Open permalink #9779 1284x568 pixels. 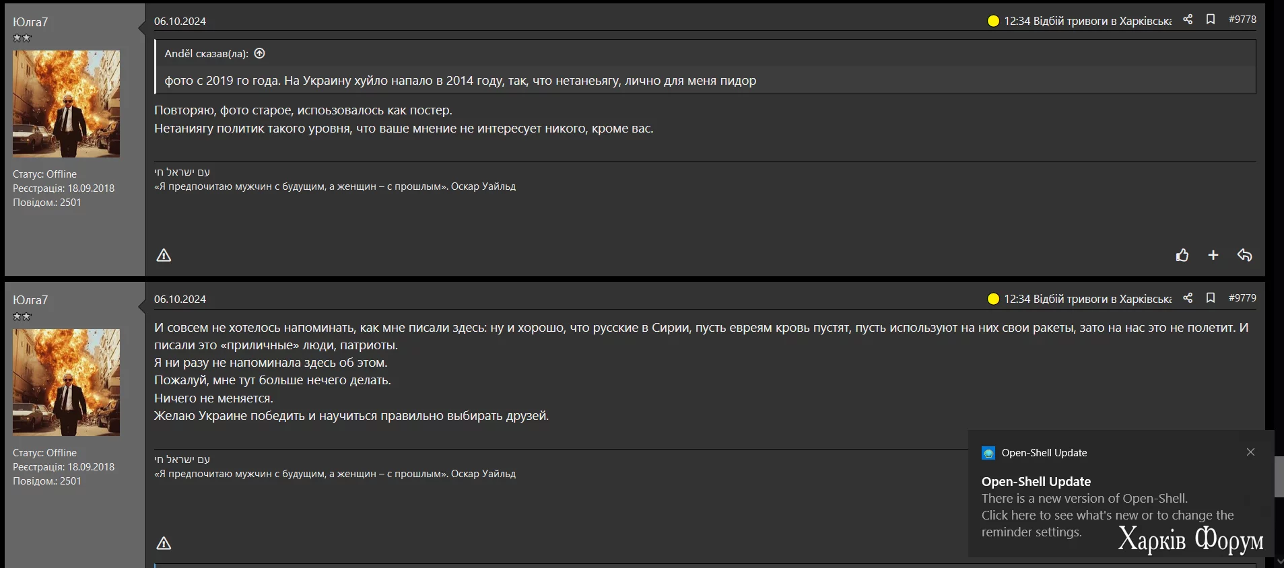tap(1242, 298)
